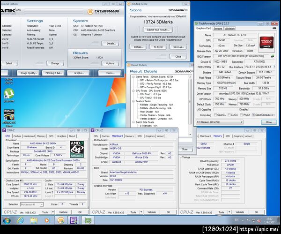The image size is (281, 234).
Task: Click the Filtering & AA button
Action: [53, 73]
